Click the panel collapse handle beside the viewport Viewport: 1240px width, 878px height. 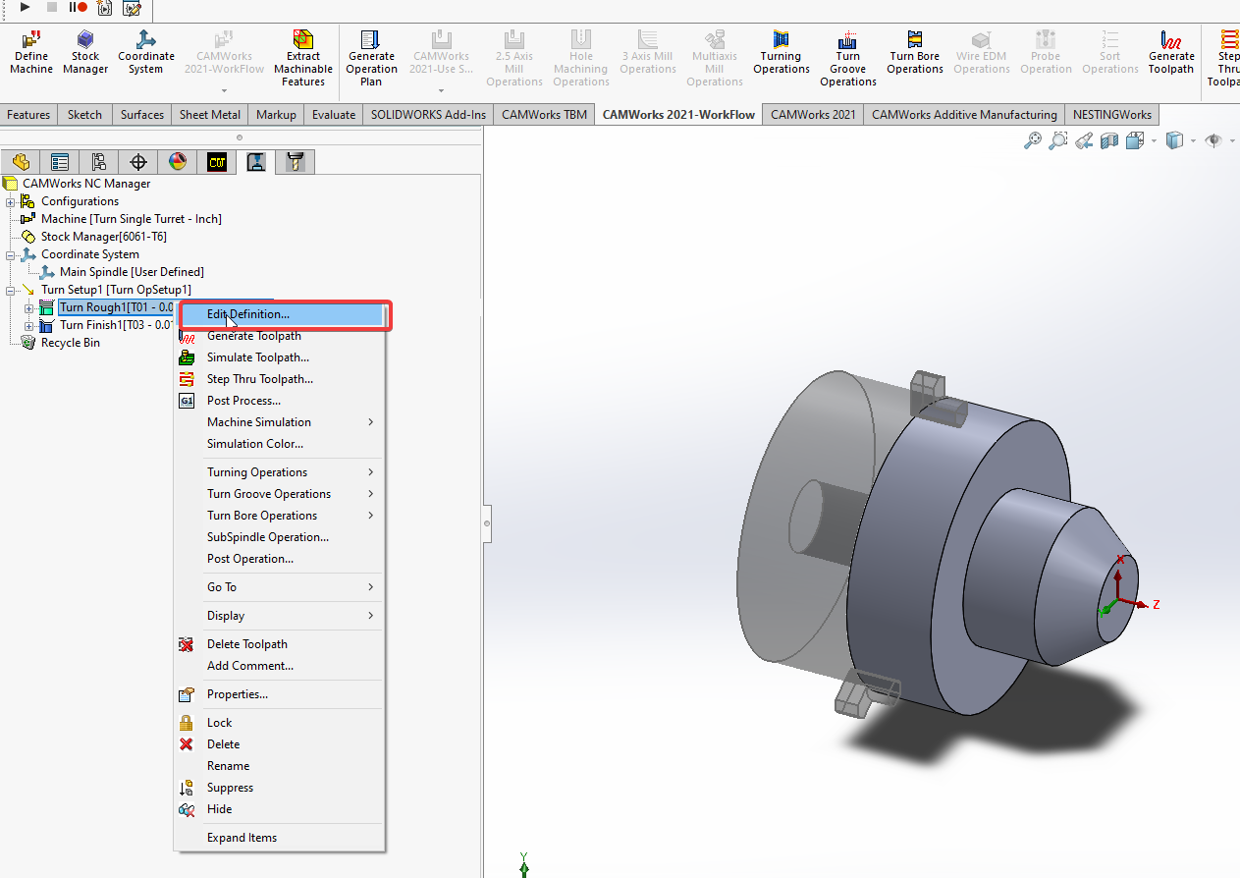487,524
